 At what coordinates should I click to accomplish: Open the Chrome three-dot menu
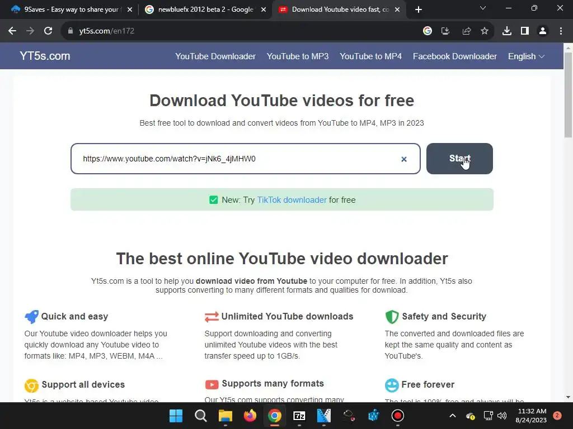(561, 31)
